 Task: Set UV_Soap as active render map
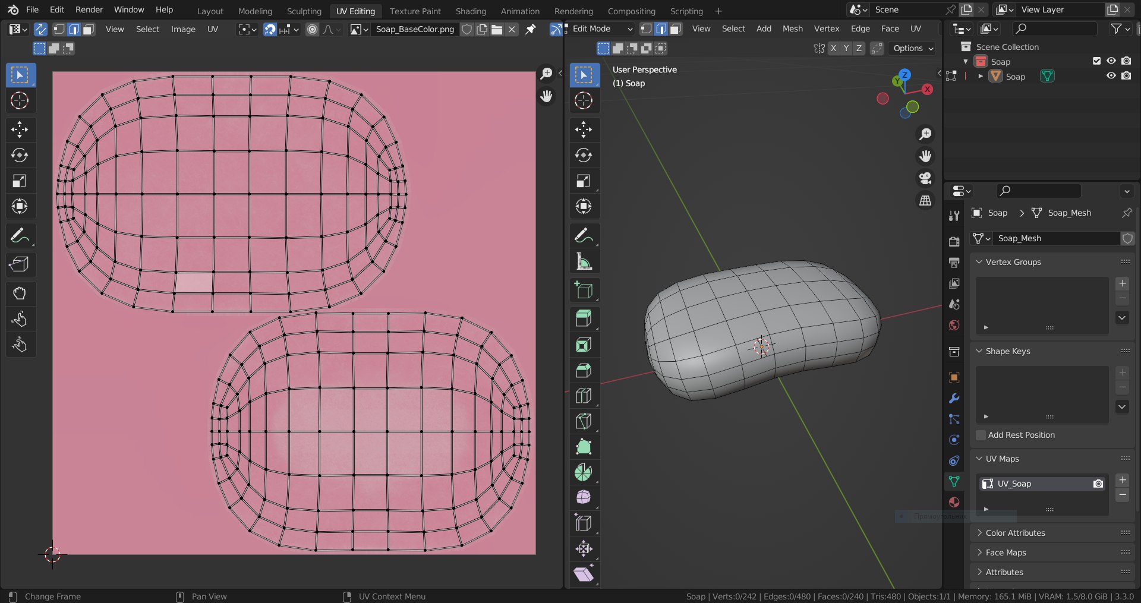[x=1098, y=484]
